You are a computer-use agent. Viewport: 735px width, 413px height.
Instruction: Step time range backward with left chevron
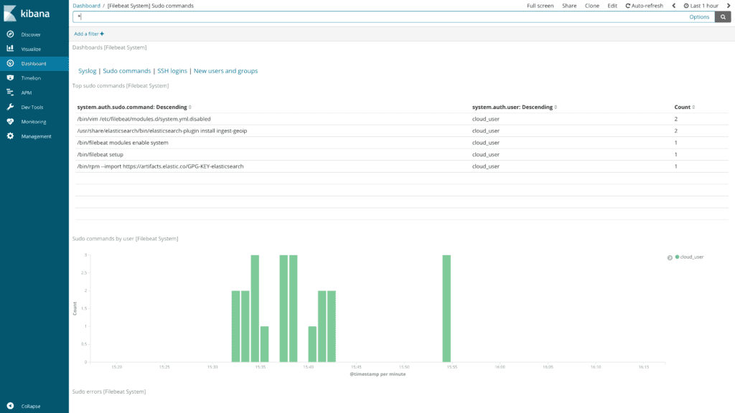pyautogui.click(x=674, y=6)
